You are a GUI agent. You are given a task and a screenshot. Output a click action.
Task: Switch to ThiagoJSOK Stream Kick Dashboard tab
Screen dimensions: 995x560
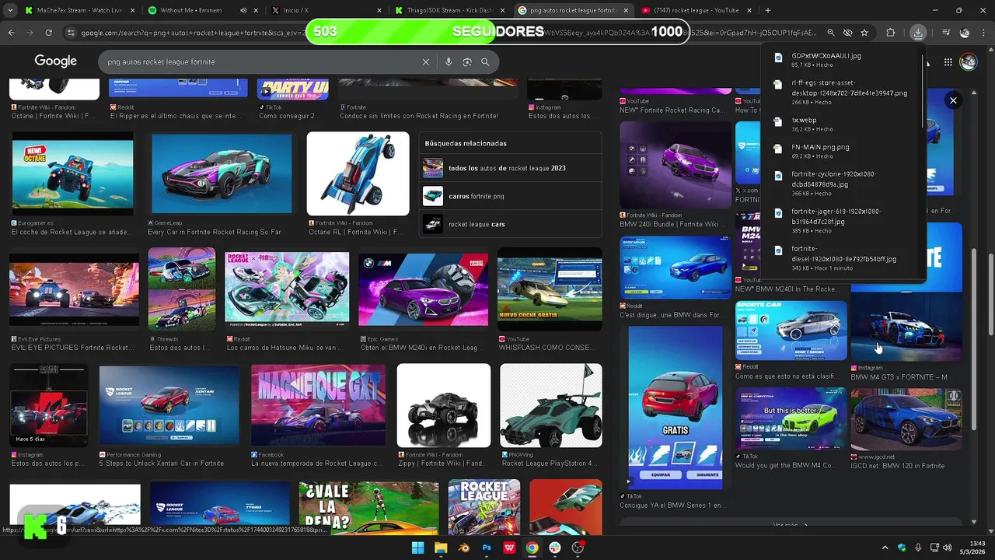(449, 10)
